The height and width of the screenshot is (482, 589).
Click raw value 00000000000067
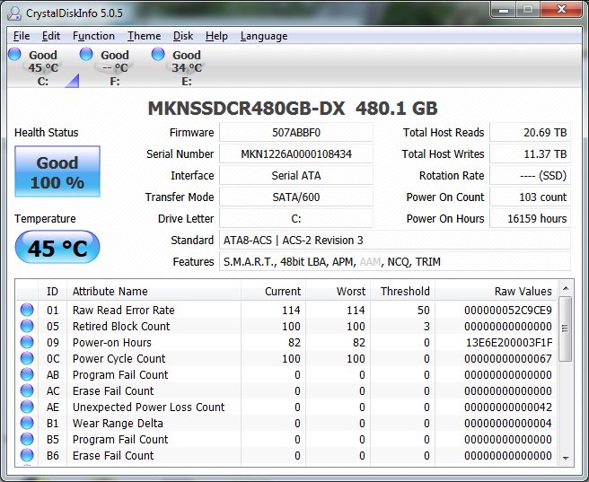click(x=508, y=358)
